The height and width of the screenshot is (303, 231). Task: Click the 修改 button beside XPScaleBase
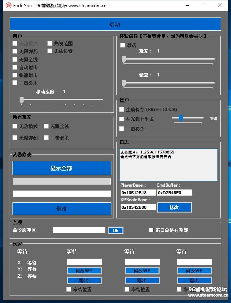pos(174,207)
